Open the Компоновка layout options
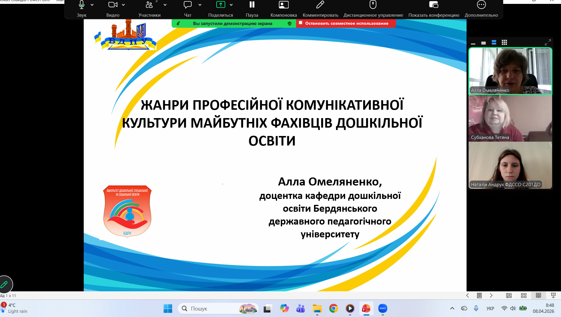Screen dimensions: 561x317 283,5
